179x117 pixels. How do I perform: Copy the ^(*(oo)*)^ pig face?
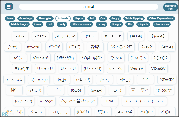[x=164, y=90]
